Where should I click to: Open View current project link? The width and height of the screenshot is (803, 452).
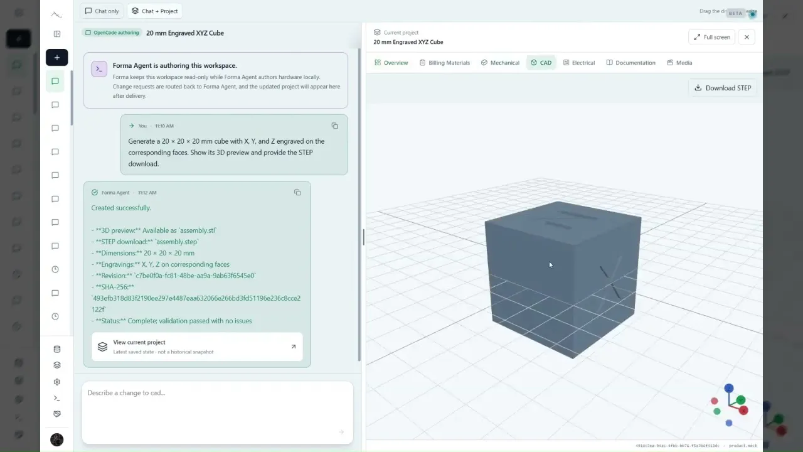(x=197, y=347)
